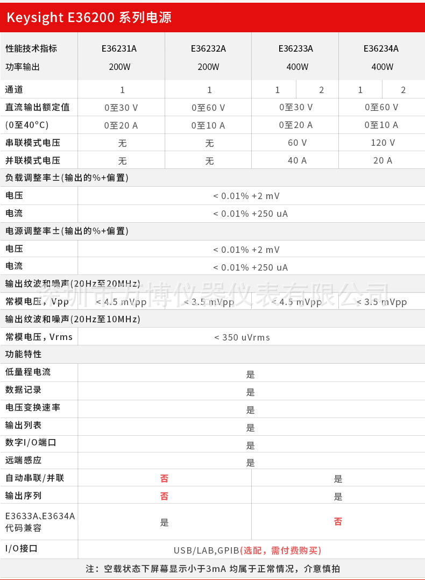Screen dimensions: 425x580
Task: Click the red '否' in 代码兼容 row
Action: point(338,522)
